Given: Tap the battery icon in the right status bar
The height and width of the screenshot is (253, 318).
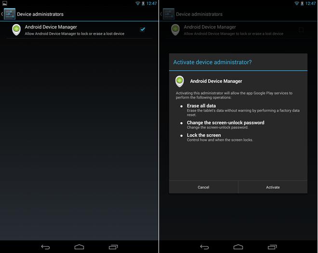Looking at the screenshot, I should coord(302,3).
